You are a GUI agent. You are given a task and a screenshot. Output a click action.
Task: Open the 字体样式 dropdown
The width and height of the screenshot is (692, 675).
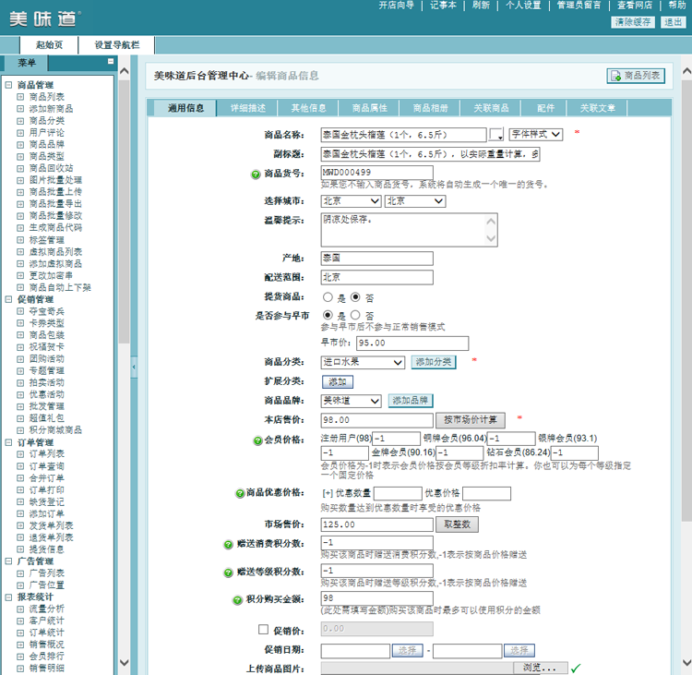pos(536,134)
